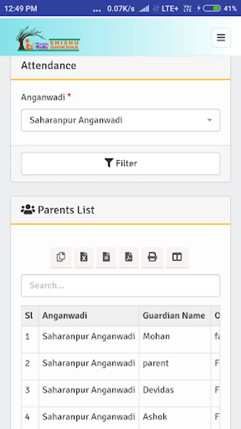This screenshot has height=429, width=241.
Task: Click the parents list search field
Action: (120, 286)
